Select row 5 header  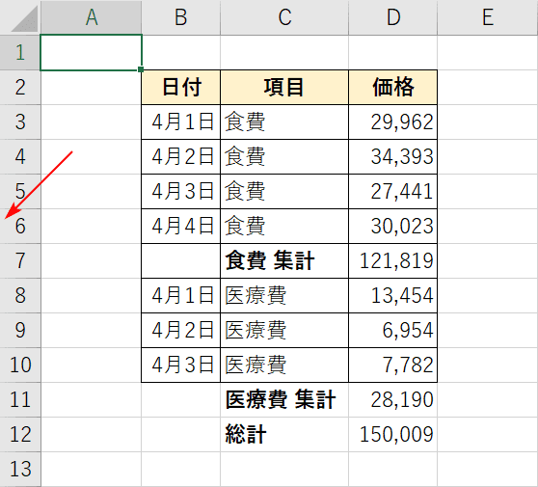(x=20, y=191)
